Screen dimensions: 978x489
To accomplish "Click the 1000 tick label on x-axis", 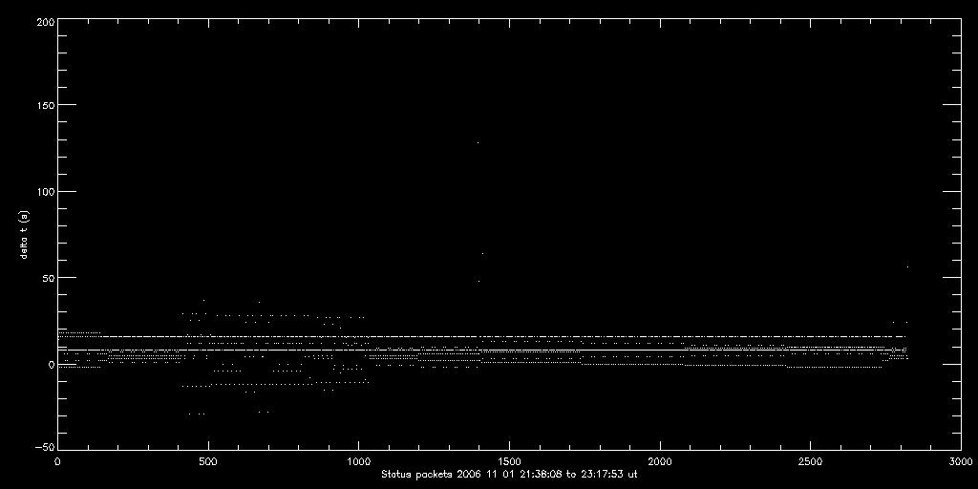I will [358, 462].
